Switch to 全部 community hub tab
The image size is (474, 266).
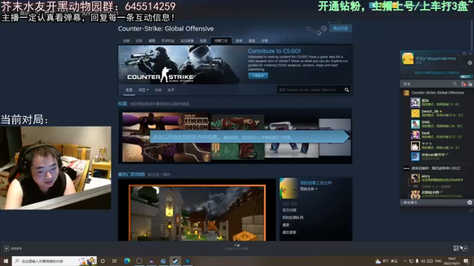(x=126, y=41)
